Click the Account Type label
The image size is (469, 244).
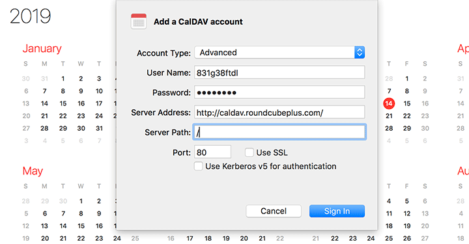tap(163, 53)
